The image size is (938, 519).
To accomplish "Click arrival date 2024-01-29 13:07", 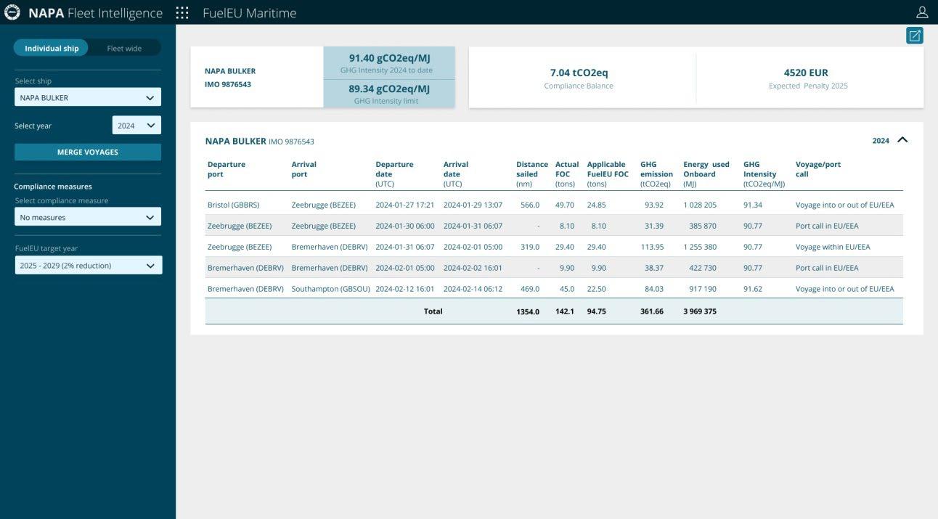I will click(x=473, y=205).
